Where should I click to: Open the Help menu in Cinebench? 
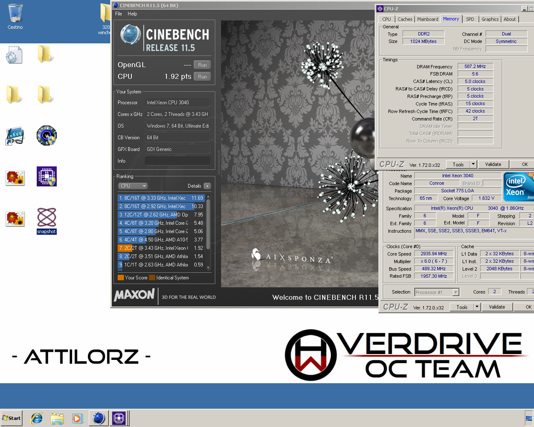pos(132,14)
